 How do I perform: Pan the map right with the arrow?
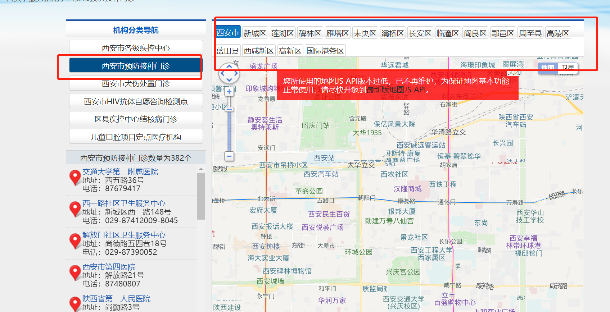click(x=236, y=73)
